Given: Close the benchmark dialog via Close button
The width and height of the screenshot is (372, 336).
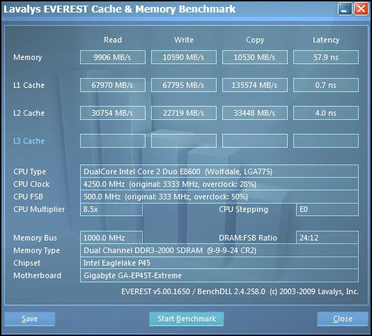Looking at the screenshot, I should click(x=342, y=319).
